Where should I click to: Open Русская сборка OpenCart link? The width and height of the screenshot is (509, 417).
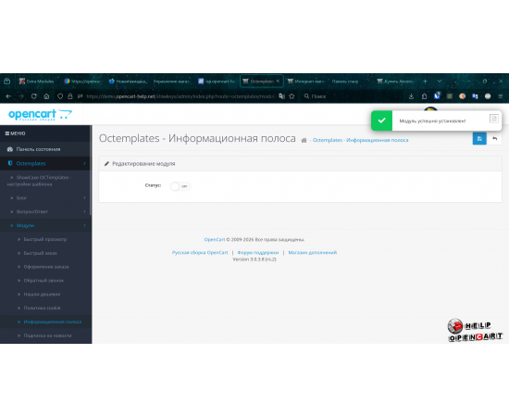click(x=200, y=253)
